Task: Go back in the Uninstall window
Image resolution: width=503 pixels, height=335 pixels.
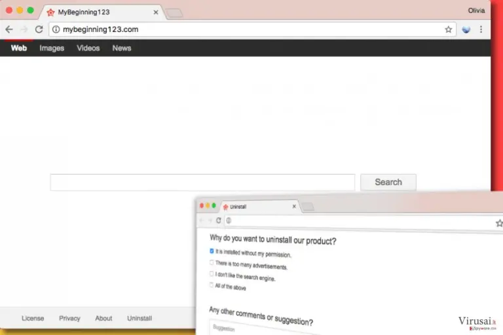Action: coord(202,220)
